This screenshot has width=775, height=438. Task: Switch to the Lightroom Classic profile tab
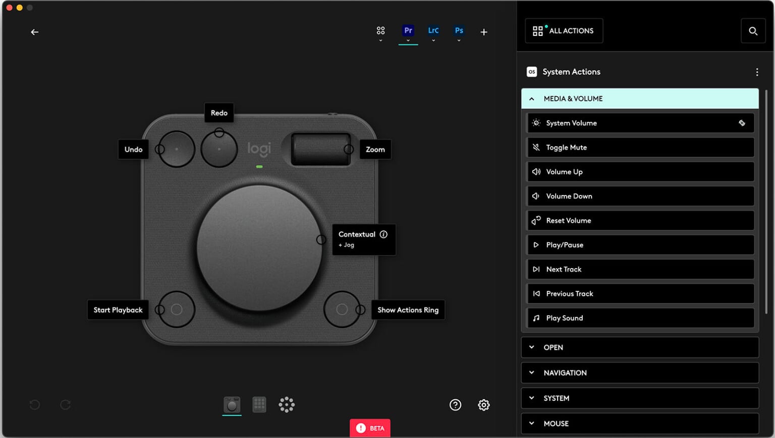point(433,31)
